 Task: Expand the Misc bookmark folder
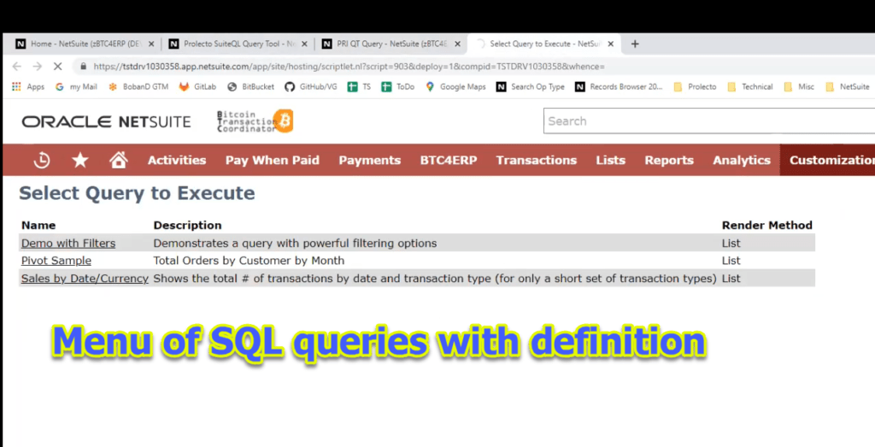799,86
